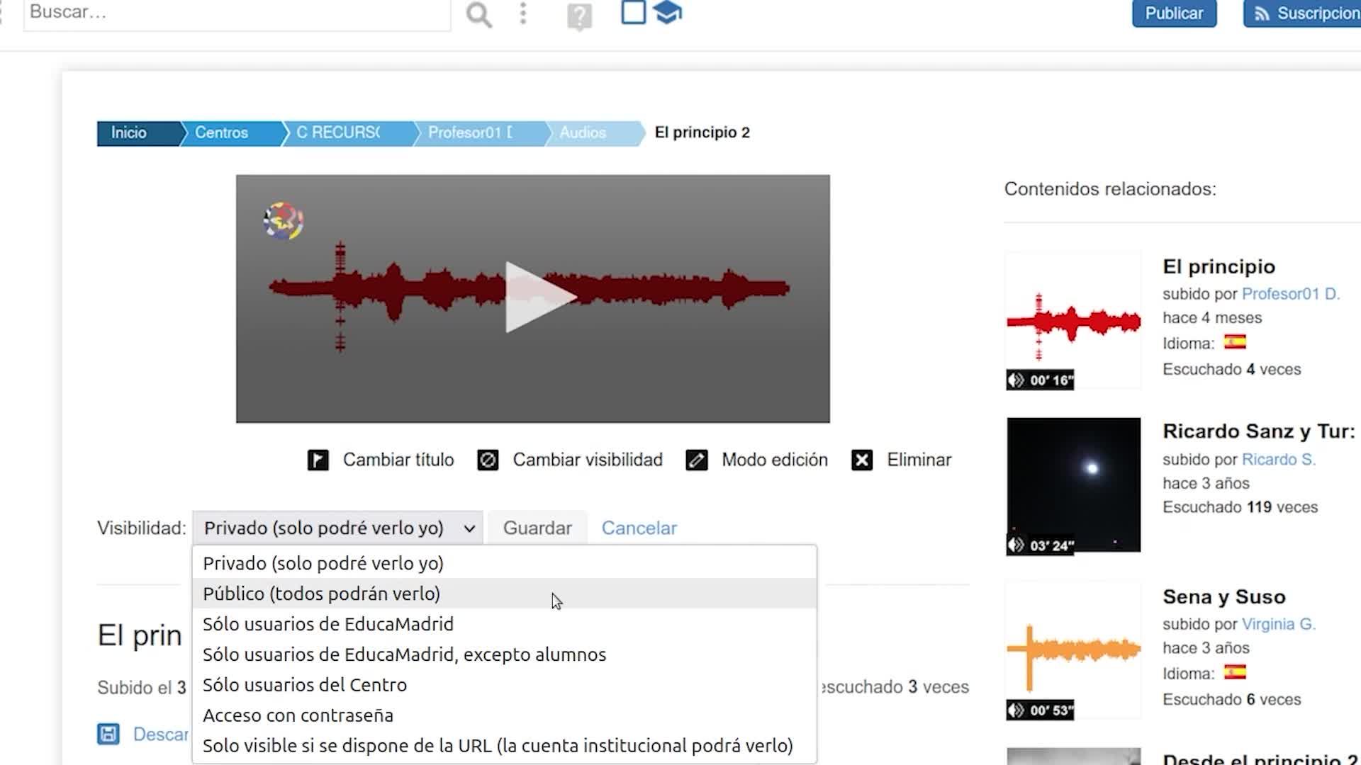Play the El principio 2 audio

point(533,297)
